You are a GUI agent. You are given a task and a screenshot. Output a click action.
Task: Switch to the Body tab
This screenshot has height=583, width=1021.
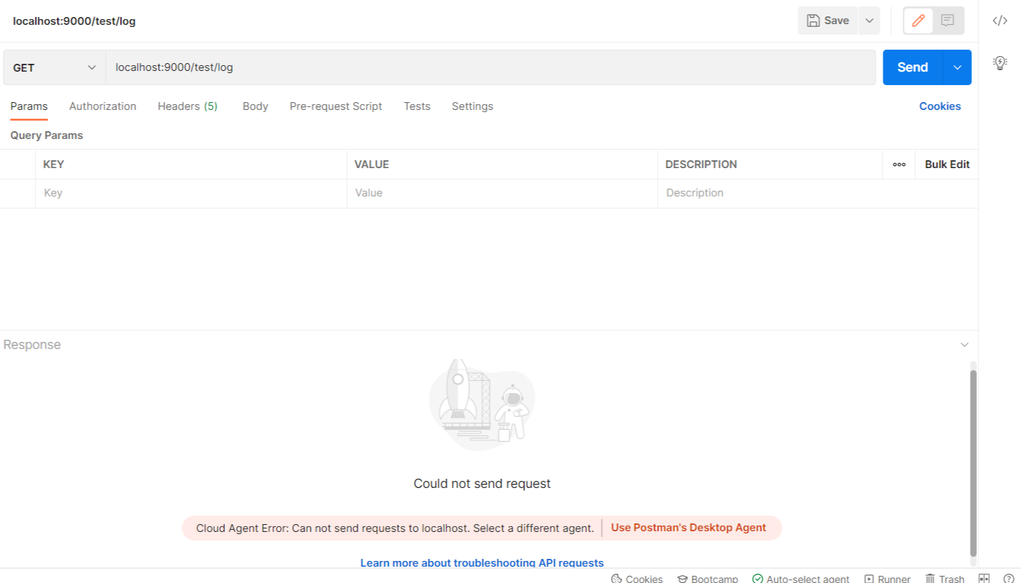point(255,106)
